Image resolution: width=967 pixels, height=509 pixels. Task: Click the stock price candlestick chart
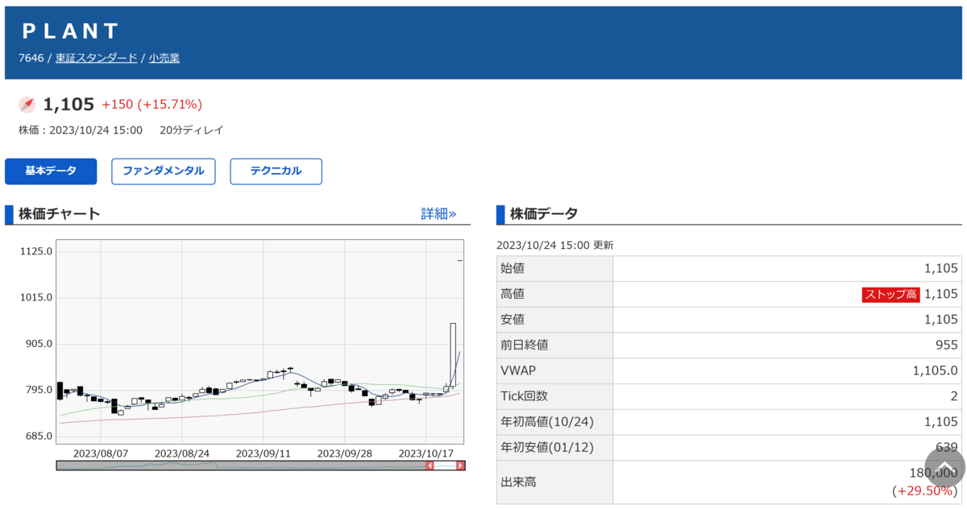[x=259, y=341]
